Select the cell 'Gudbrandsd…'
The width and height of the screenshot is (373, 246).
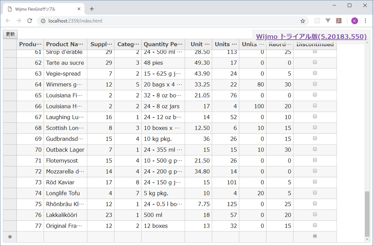(x=66, y=139)
